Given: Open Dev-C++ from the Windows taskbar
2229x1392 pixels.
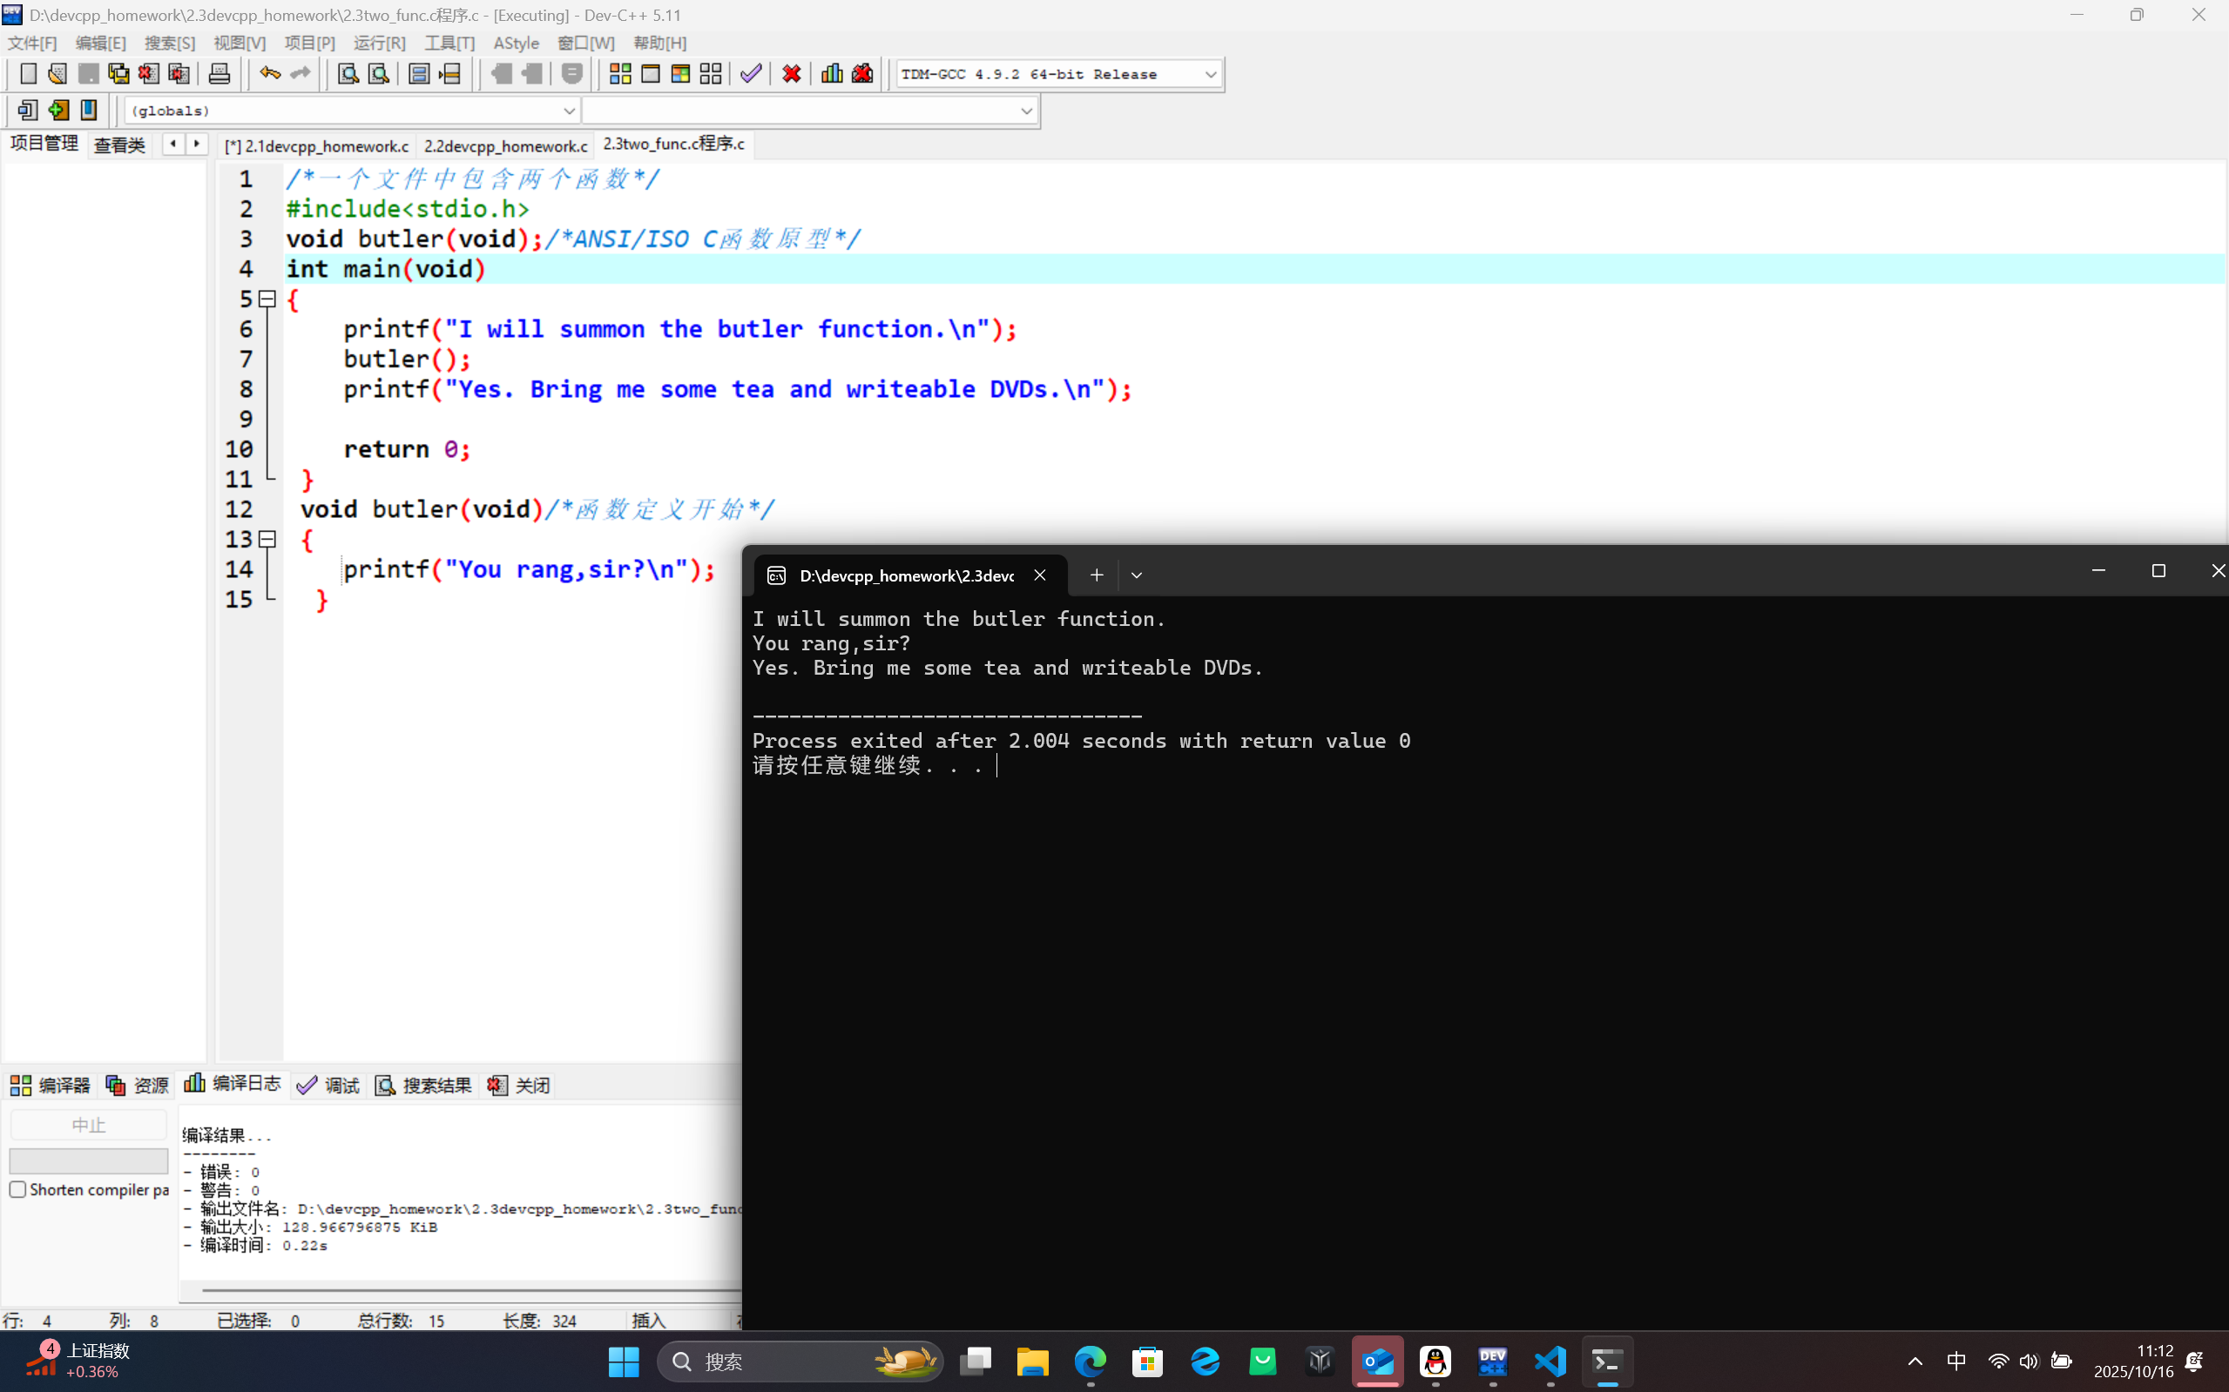Looking at the screenshot, I should click(1492, 1361).
